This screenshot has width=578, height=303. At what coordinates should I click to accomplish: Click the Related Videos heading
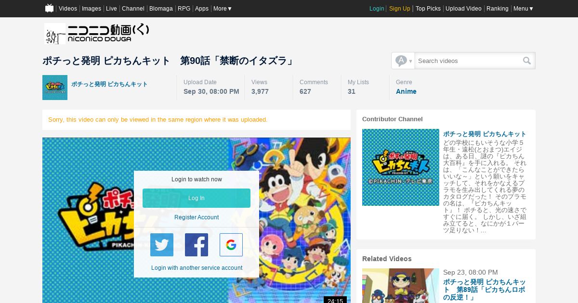pos(387,259)
